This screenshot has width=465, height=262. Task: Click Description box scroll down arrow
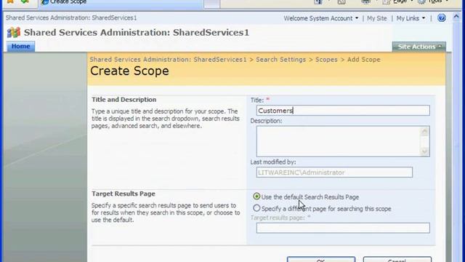click(424, 151)
